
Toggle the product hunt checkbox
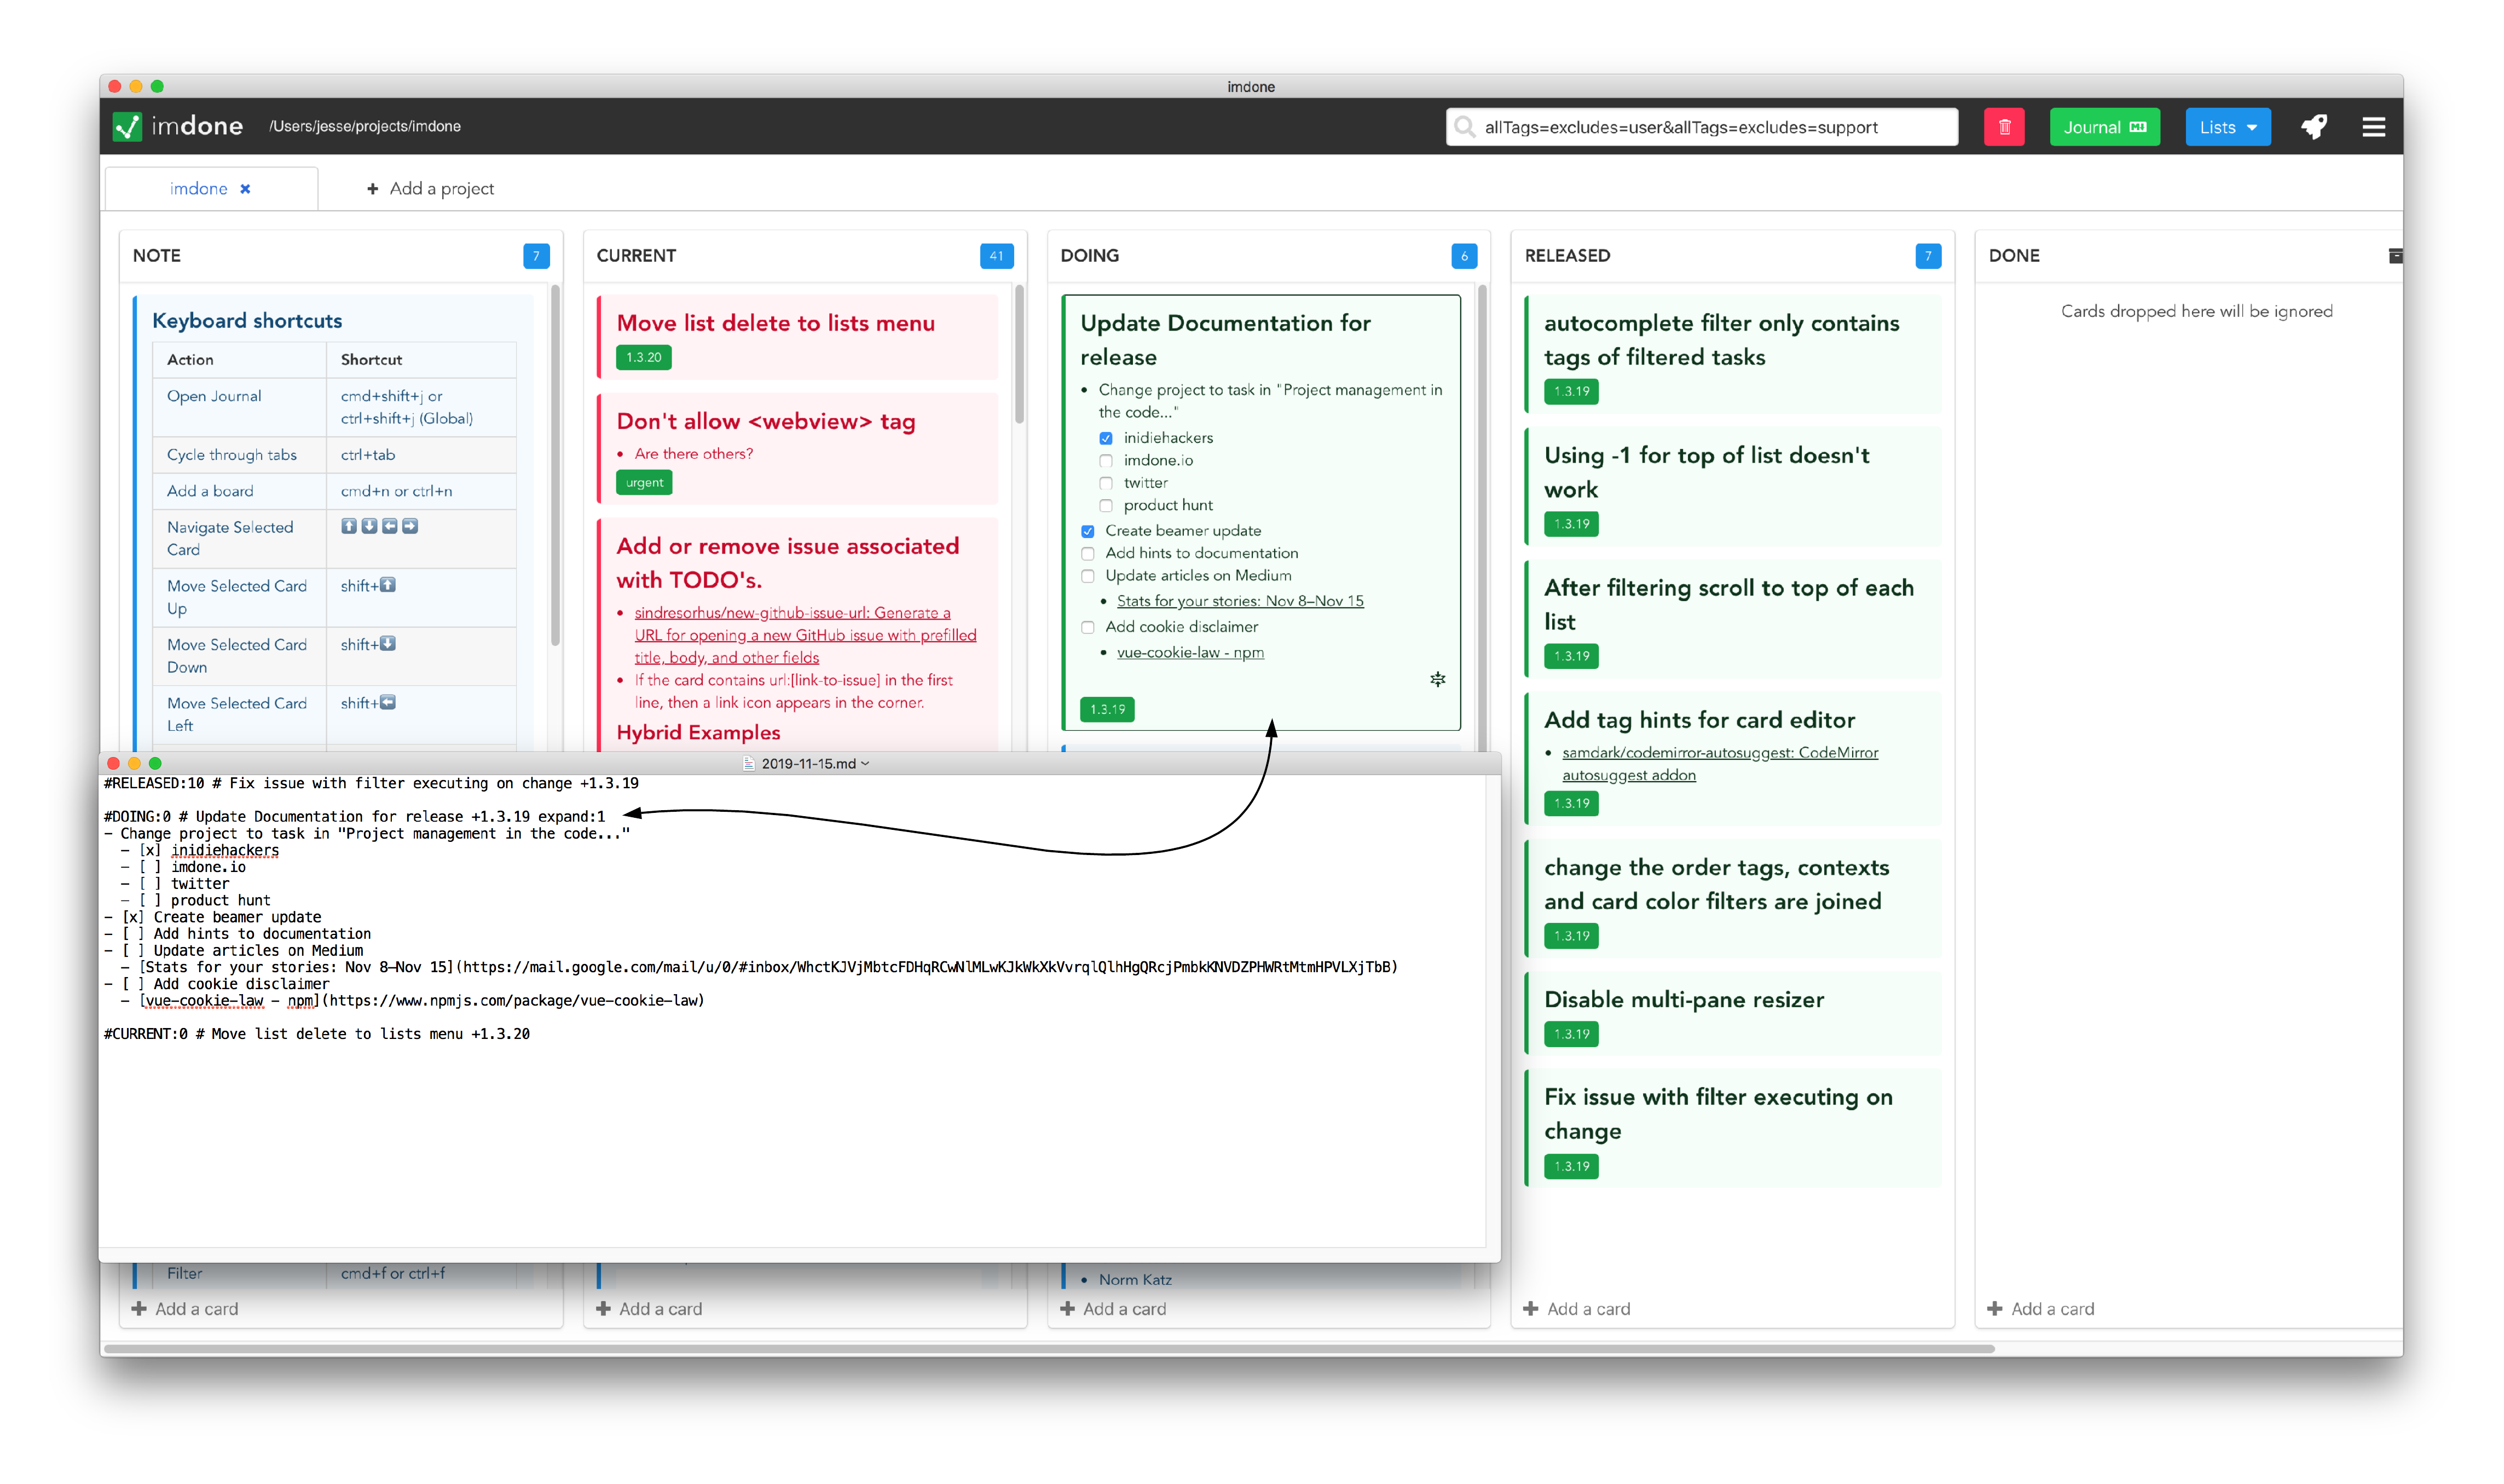[1106, 506]
